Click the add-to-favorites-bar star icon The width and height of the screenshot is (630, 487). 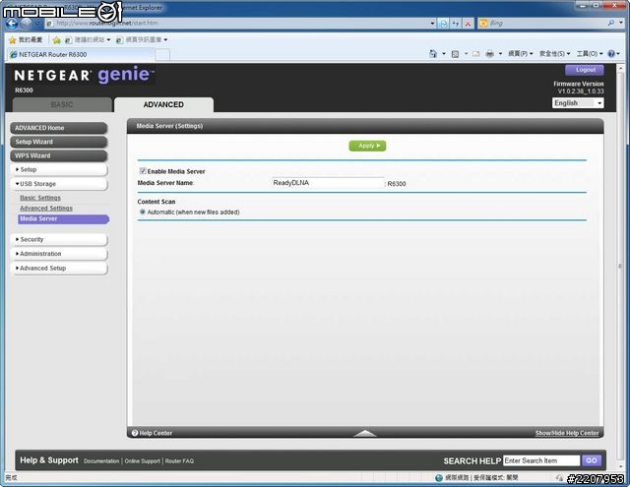tap(57, 39)
